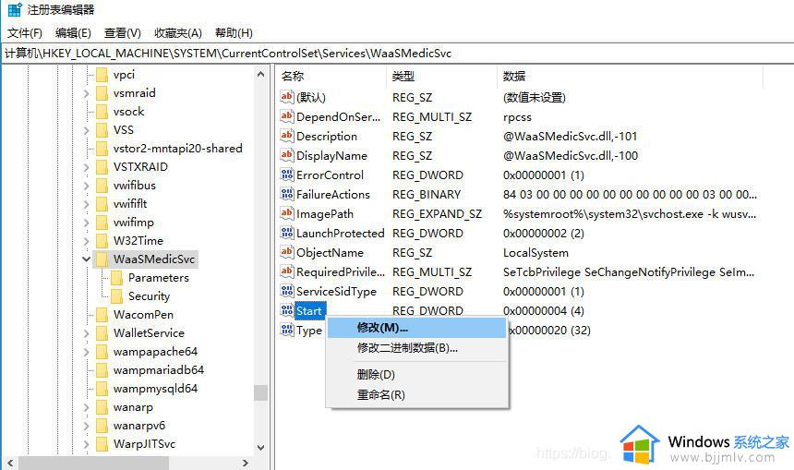Choose 修改二进制数据(B)... from context menu
Image resolution: width=794 pixels, height=470 pixels.
416,348
